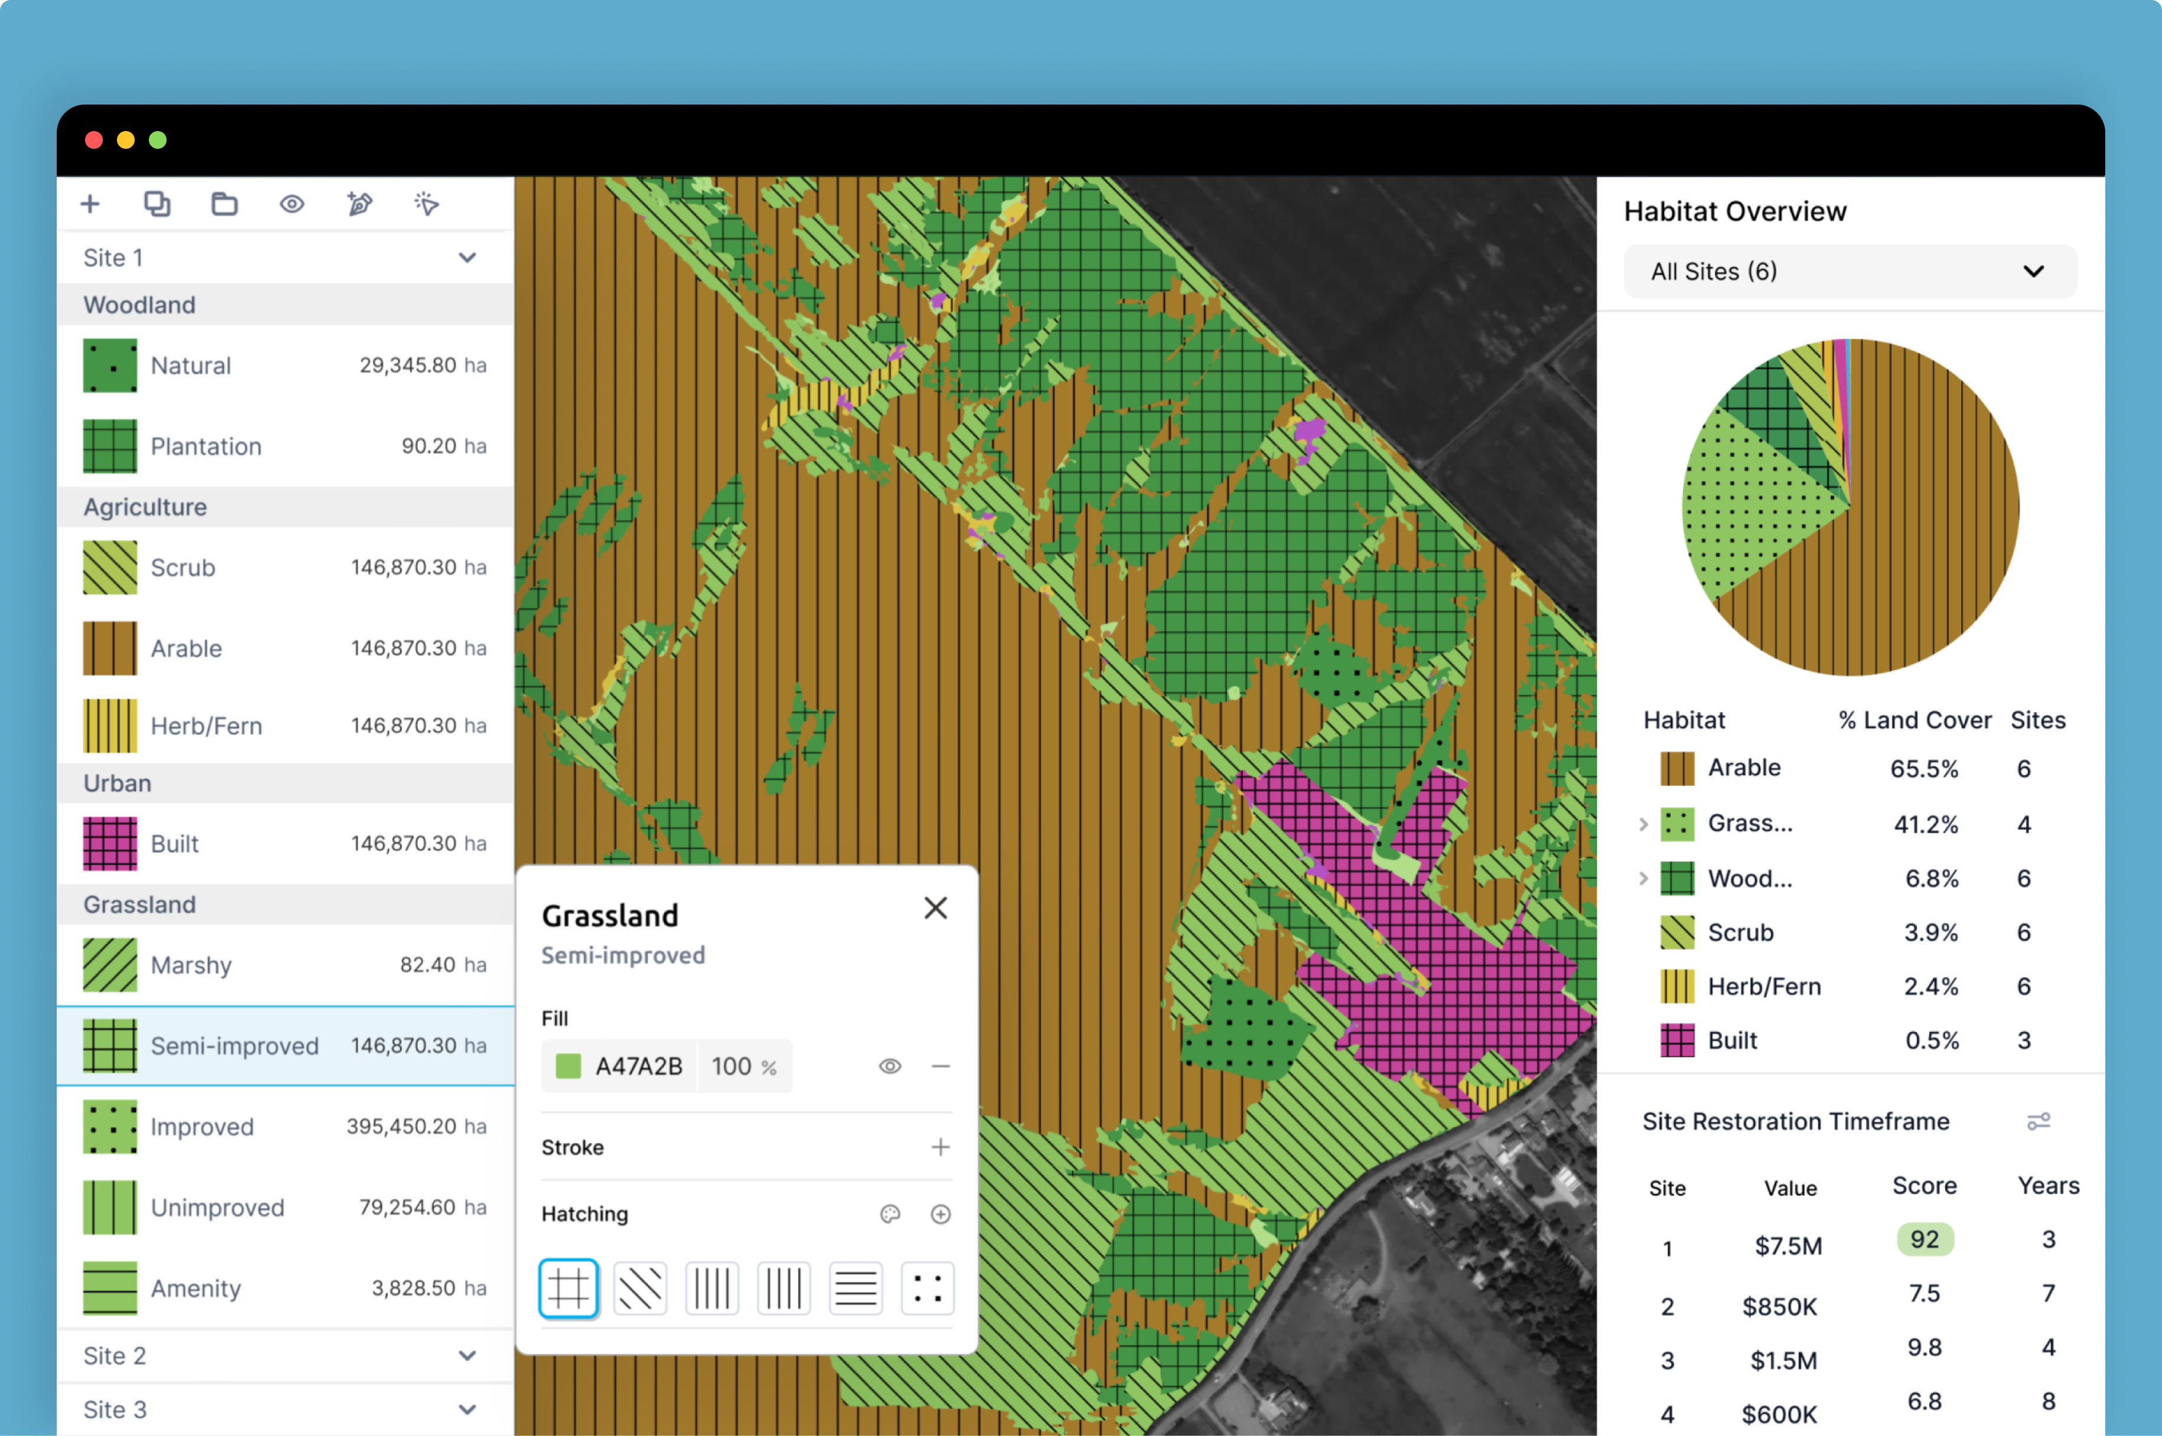2162x1436 pixels.
Task: Select the Built urban layer row
Action: coord(286,843)
